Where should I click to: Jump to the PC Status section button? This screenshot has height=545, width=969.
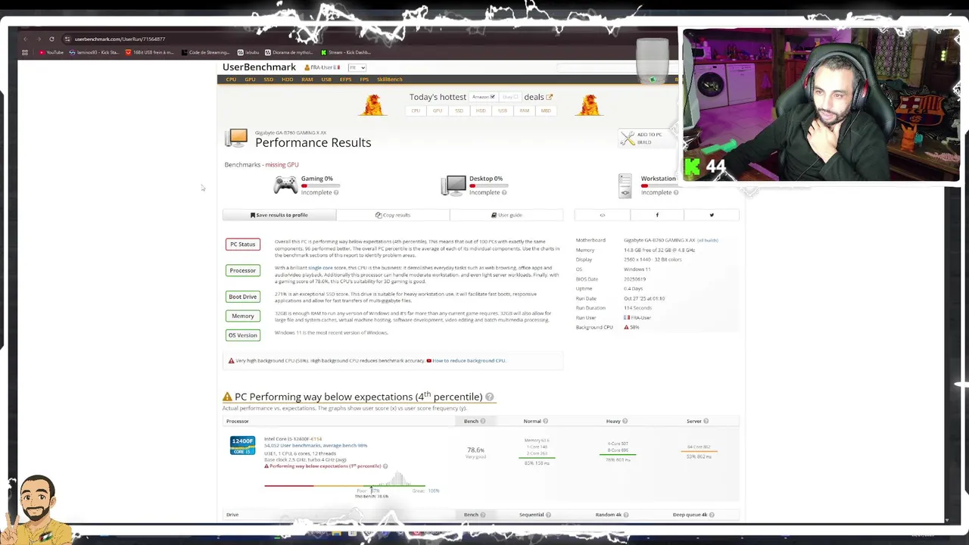tap(243, 244)
